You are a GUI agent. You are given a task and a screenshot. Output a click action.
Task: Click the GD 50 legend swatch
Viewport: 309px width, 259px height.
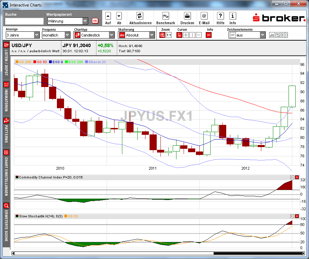click(35, 62)
